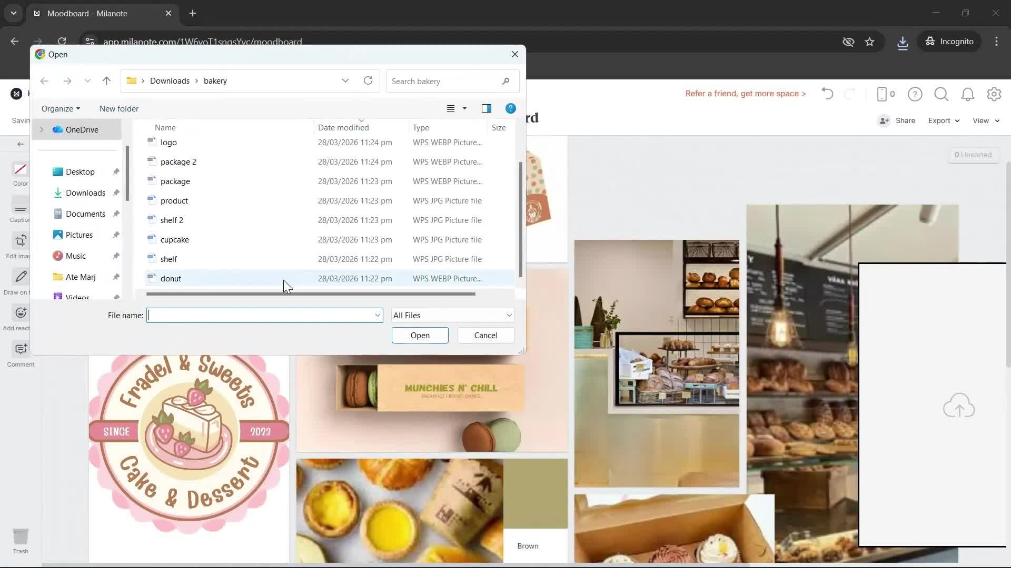The image size is (1011, 568).
Task: Click the help question mark in Milanote header
Action: pos(915,94)
